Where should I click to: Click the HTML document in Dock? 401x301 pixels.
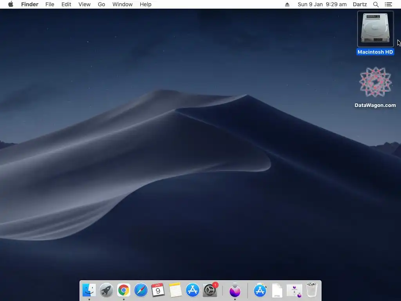click(277, 290)
